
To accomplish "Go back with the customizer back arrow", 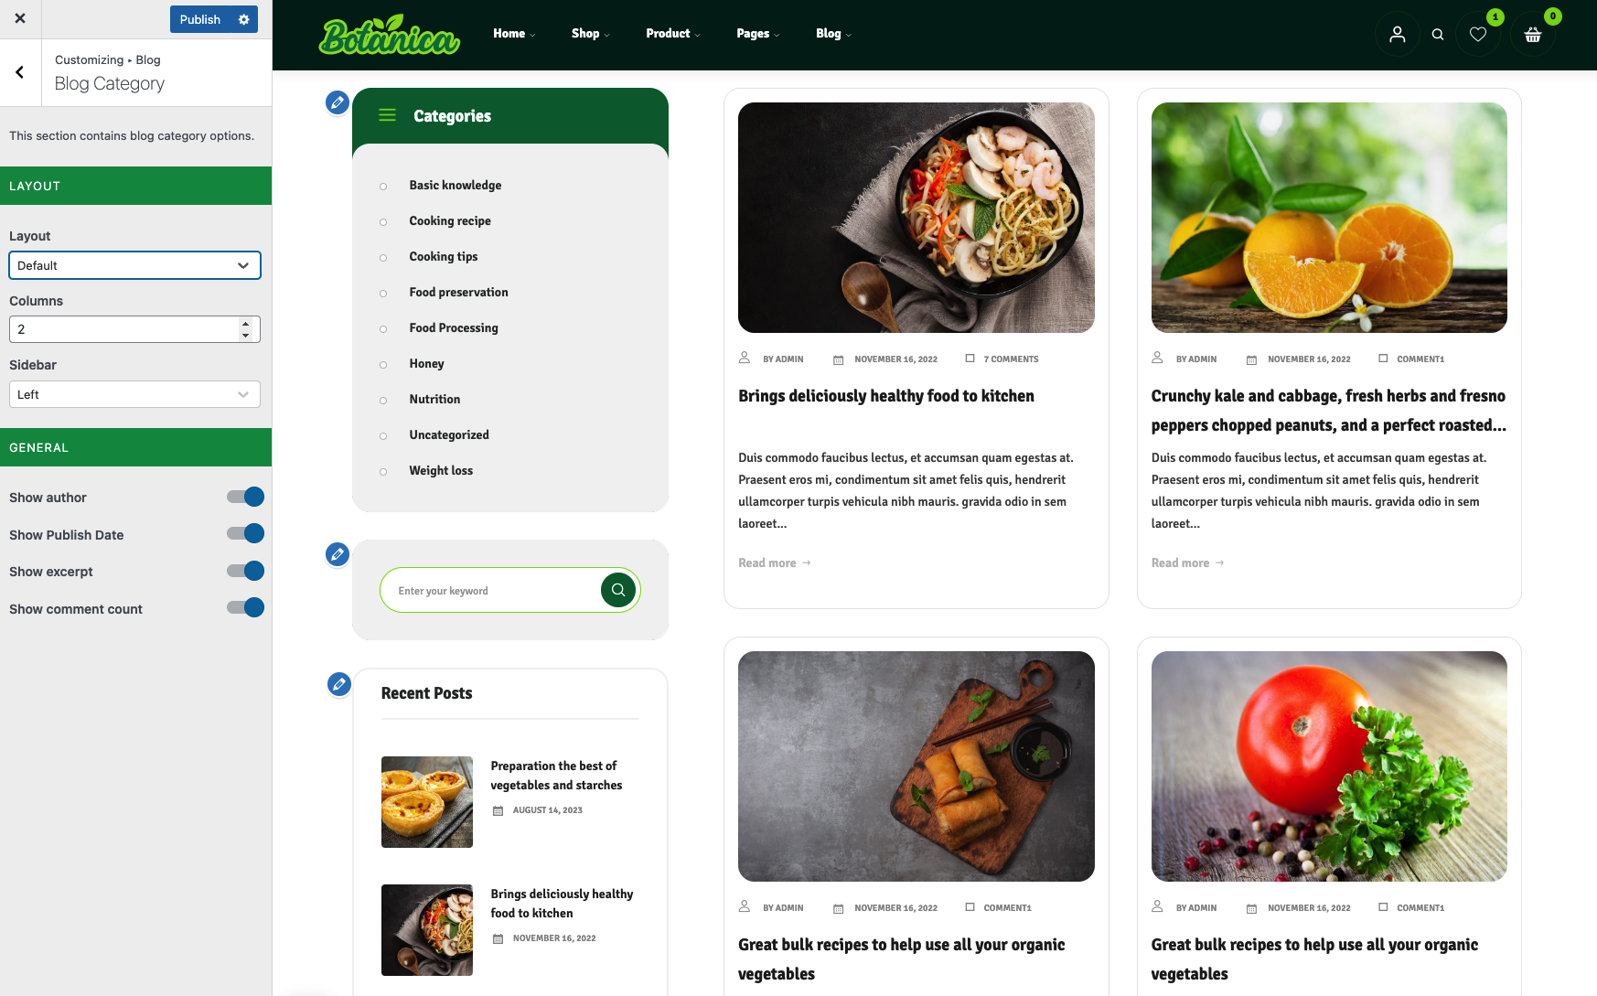I will [20, 72].
